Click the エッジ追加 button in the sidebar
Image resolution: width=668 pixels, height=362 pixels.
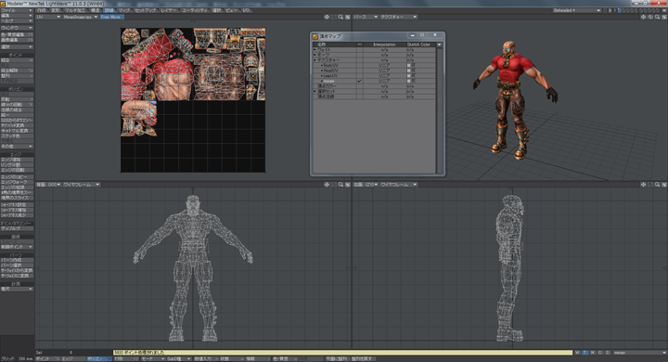coord(17,160)
